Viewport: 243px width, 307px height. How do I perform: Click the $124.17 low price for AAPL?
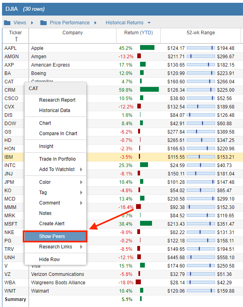[x=176, y=48]
